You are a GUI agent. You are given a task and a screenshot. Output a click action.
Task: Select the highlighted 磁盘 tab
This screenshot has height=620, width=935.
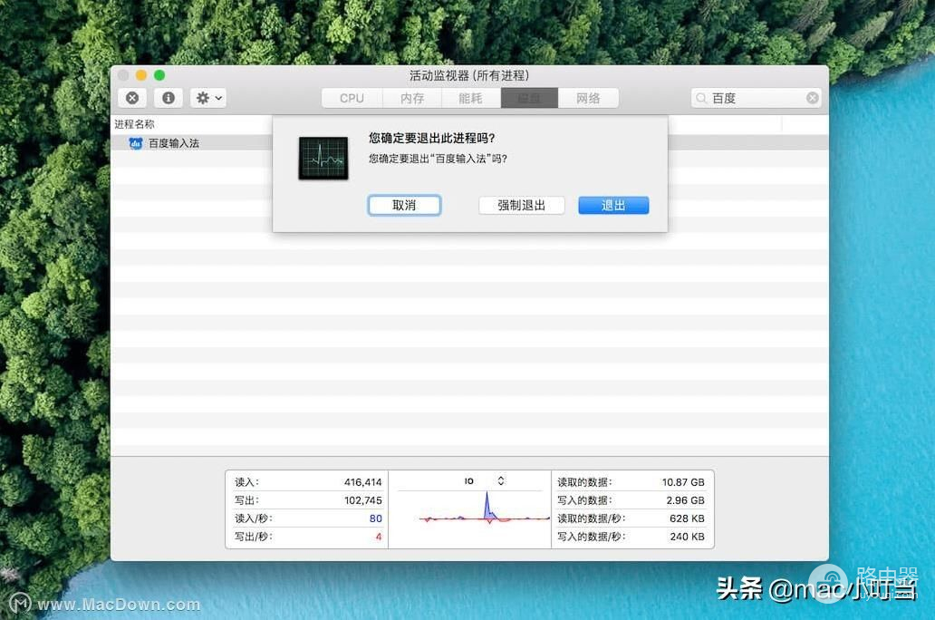tap(529, 98)
